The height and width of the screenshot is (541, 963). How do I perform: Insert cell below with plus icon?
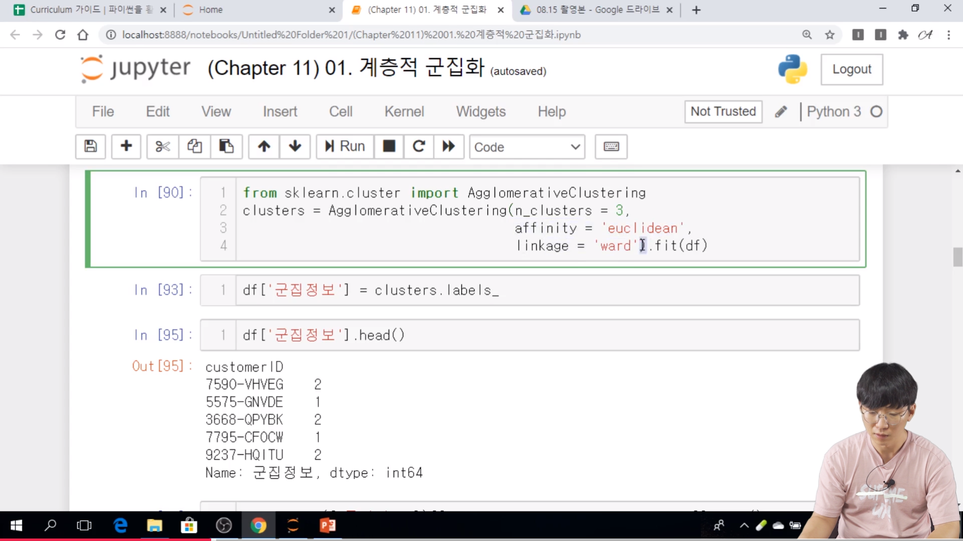click(x=126, y=146)
